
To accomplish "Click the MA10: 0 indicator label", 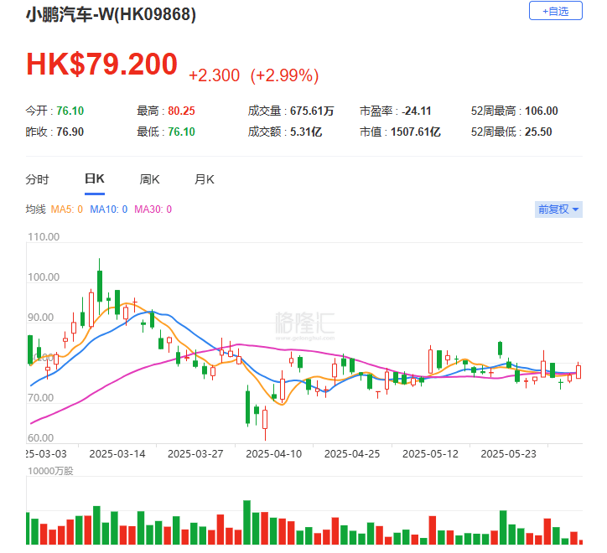I will tap(108, 209).
